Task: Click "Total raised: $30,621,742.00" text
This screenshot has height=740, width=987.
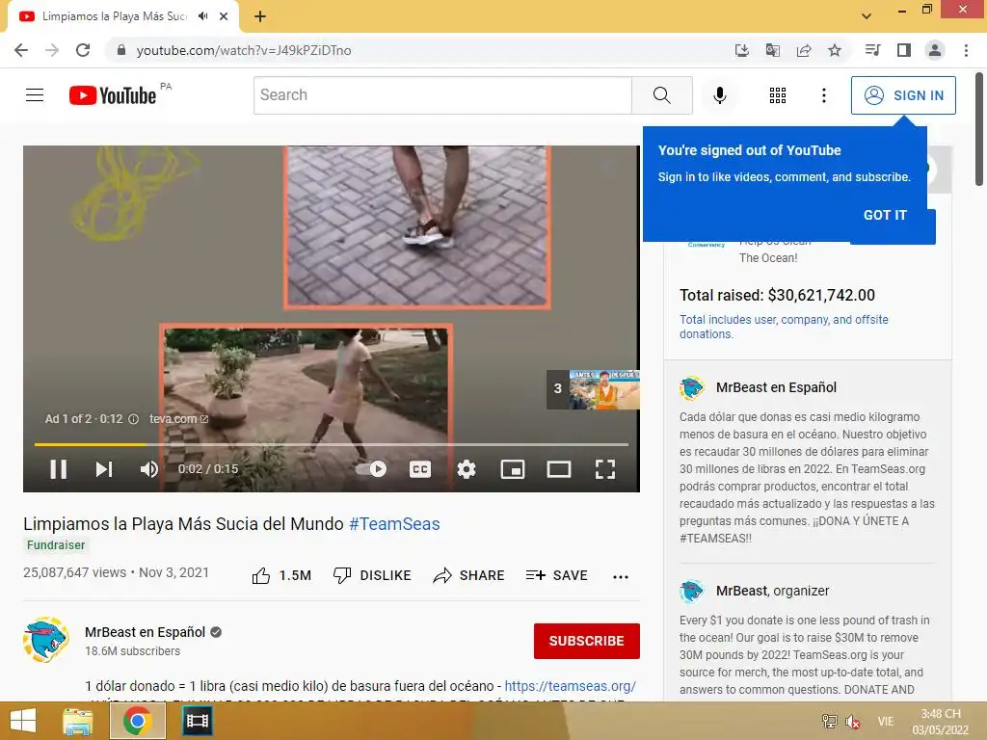Action: pyautogui.click(x=777, y=295)
